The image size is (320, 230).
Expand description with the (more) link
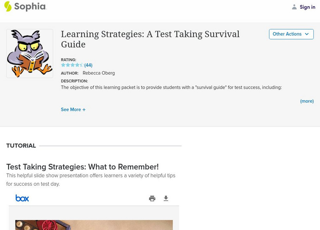pos(307,101)
